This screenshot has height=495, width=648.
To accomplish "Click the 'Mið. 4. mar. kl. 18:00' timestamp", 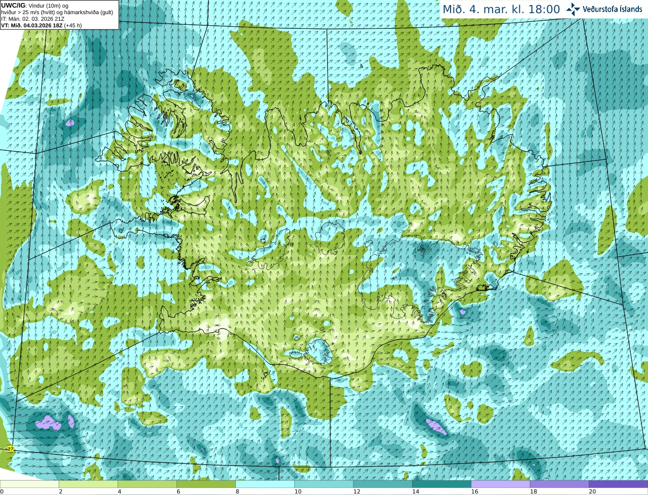I will (501, 9).
